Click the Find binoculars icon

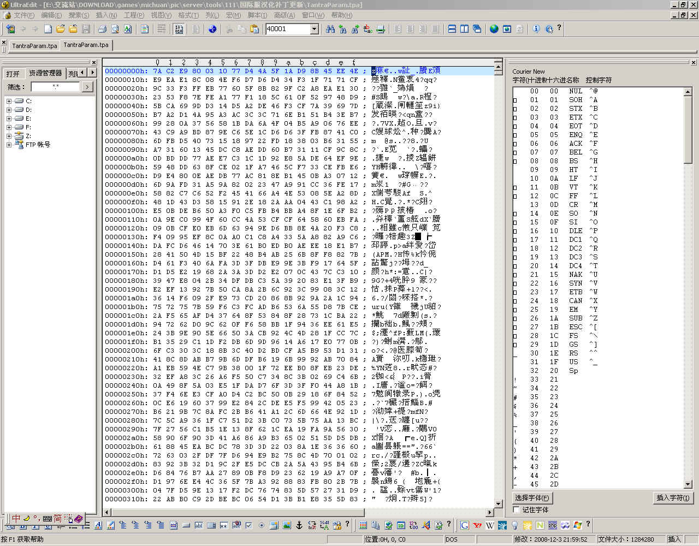click(x=330, y=29)
